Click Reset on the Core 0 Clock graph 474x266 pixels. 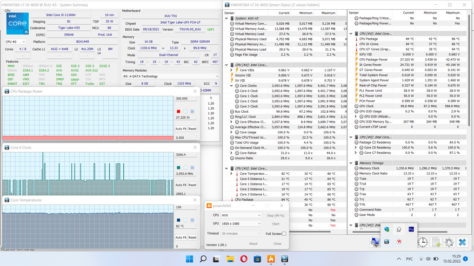tap(192, 185)
